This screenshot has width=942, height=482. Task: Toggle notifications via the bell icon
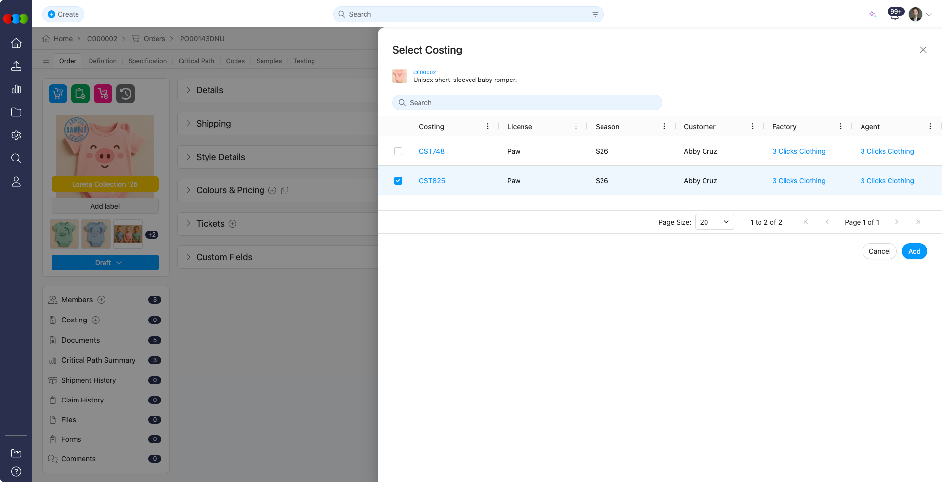click(x=894, y=15)
